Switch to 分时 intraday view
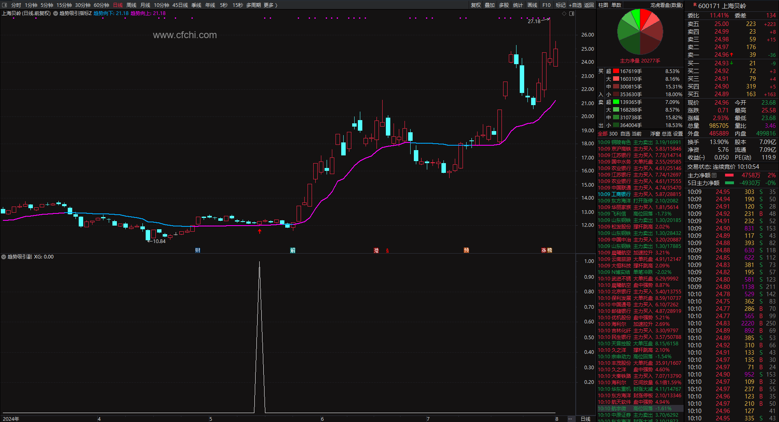This screenshot has height=422, width=779. tap(16, 5)
